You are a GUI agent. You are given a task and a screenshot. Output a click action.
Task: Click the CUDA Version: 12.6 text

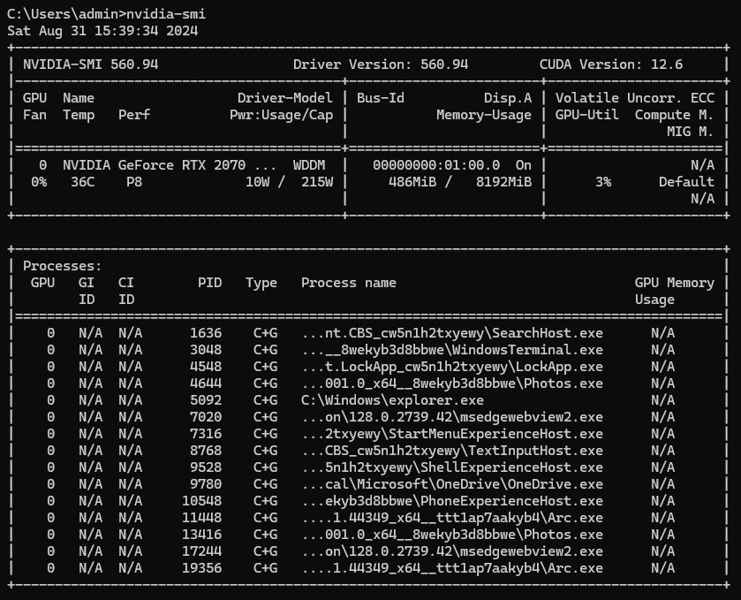611,65
